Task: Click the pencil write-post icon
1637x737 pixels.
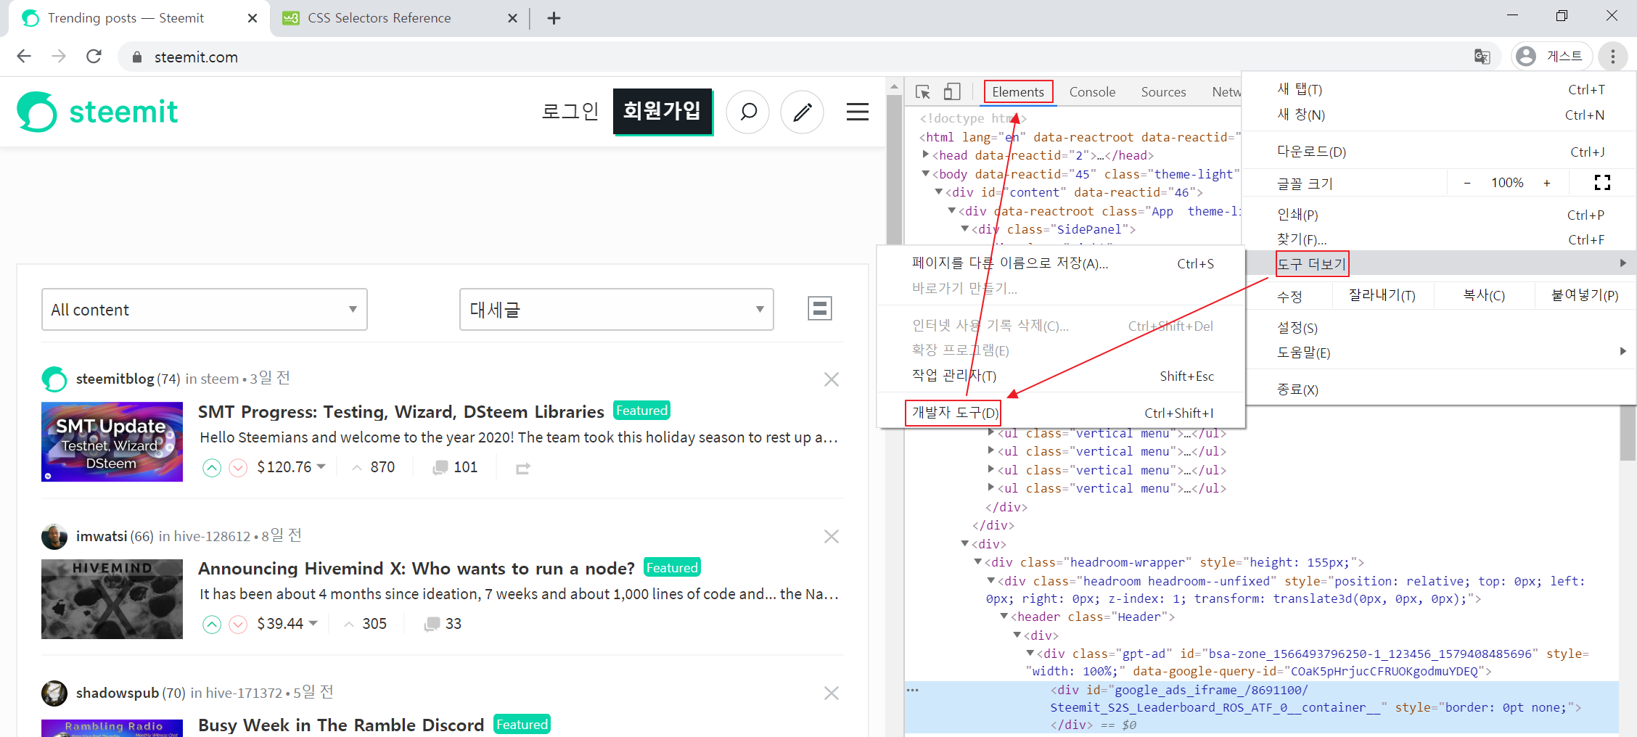Action: (802, 112)
